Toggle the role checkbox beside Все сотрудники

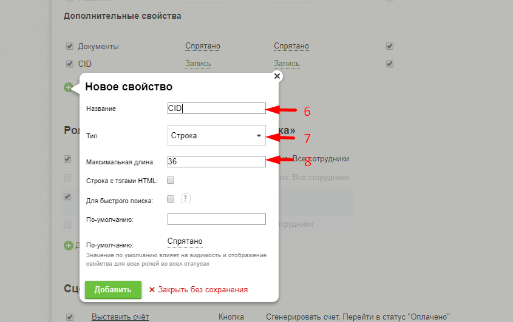point(67,159)
